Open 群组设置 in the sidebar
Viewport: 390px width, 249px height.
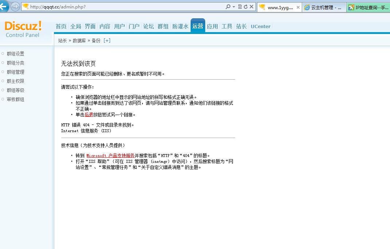point(15,53)
